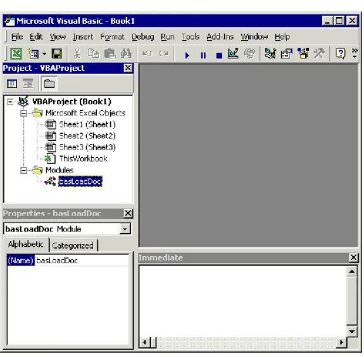The width and height of the screenshot is (364, 357).
Task: Open the basLoadDoc Module object dropdown
Action: [125, 229]
